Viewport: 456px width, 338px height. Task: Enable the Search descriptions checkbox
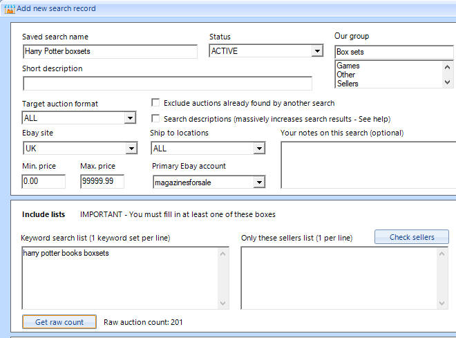point(155,118)
